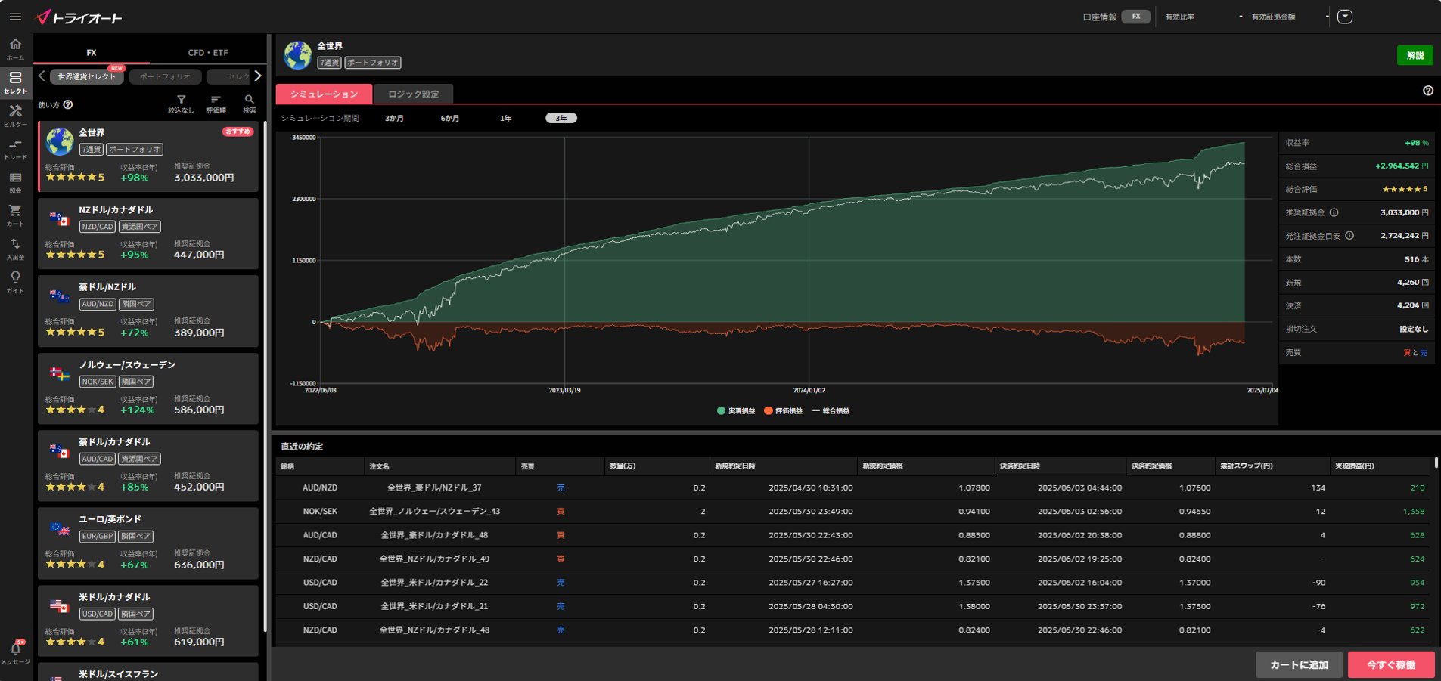1441x681 pixels.
Task: Open 豪ドル/NZドル strategy card
Action: click(x=148, y=311)
